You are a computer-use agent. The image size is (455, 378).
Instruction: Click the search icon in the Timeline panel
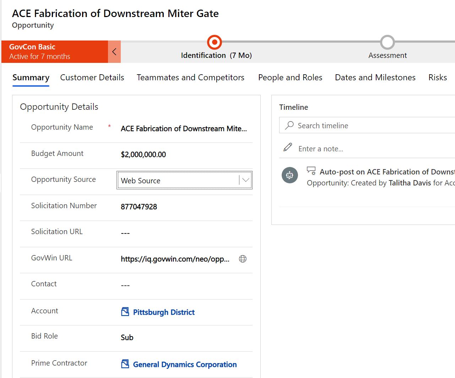289,125
